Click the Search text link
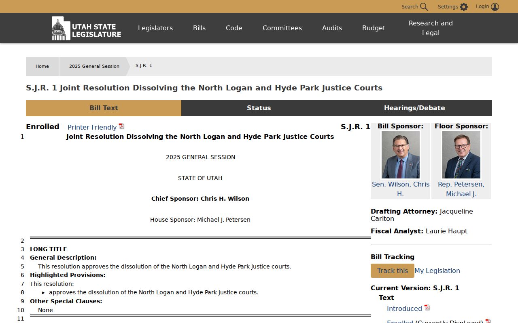Image resolution: width=518 pixels, height=323 pixels. tap(410, 7)
